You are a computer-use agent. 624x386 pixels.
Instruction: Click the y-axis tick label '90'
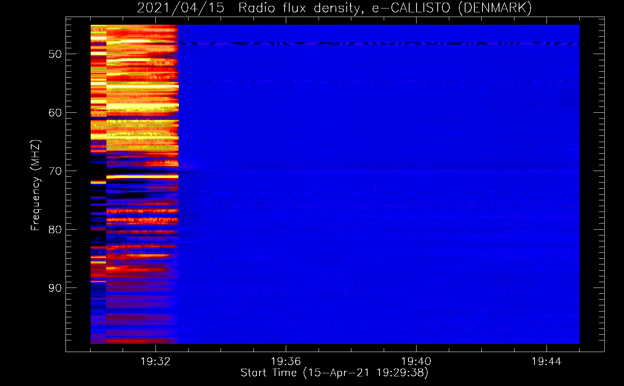pos(55,288)
